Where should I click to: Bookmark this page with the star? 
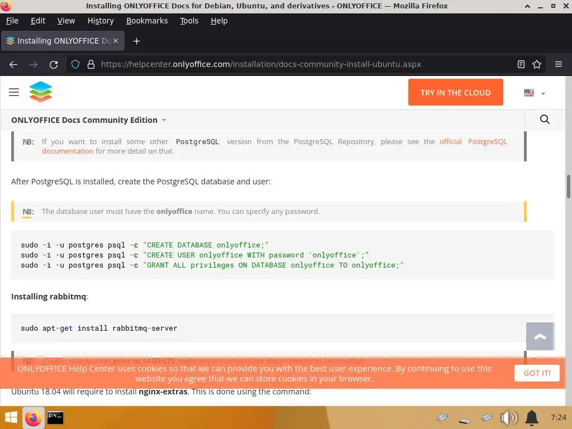point(537,65)
